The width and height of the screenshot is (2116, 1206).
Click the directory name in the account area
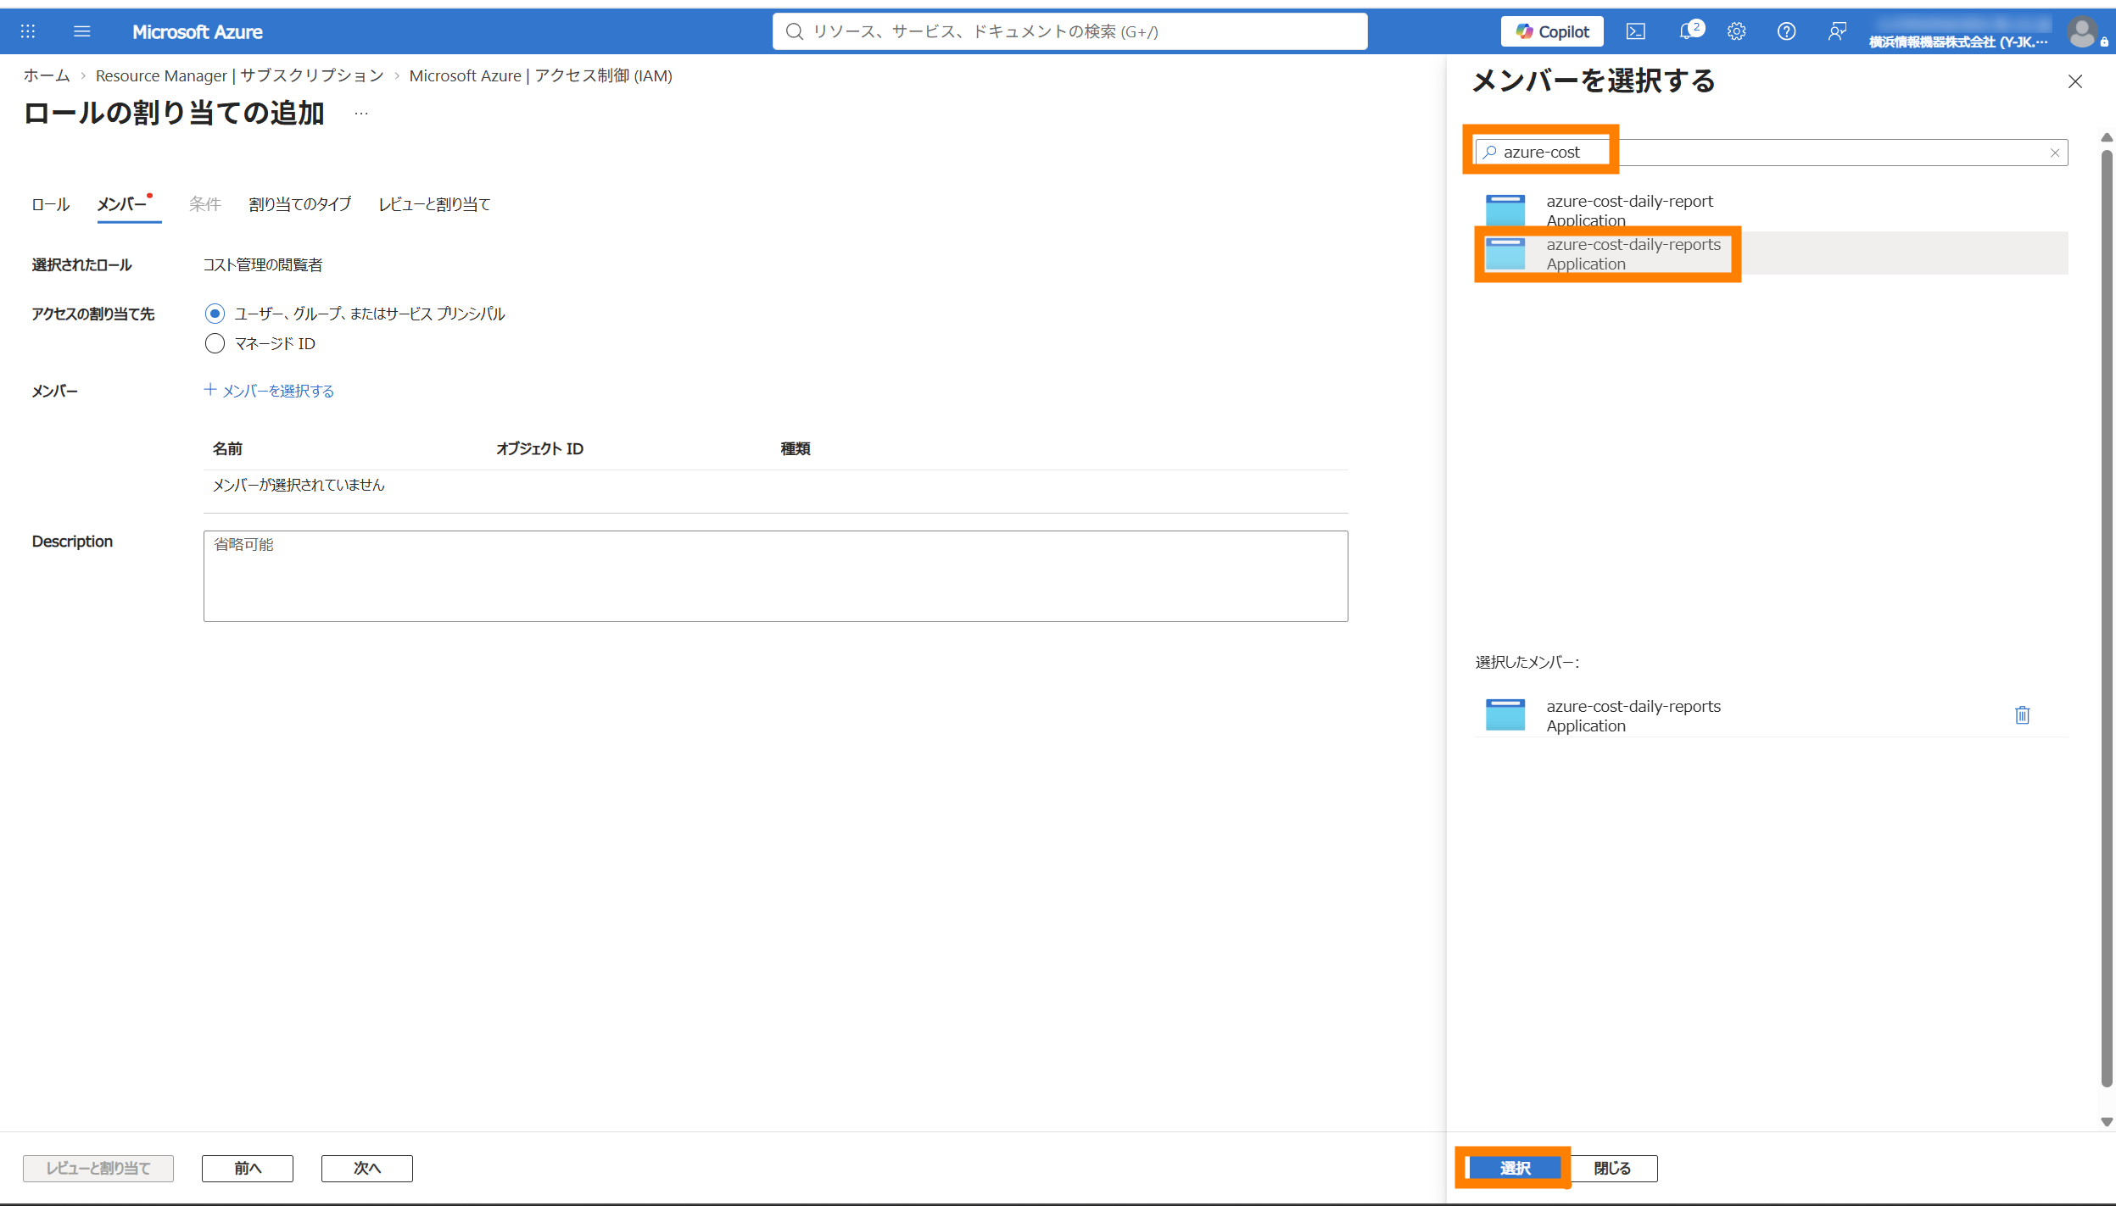click(x=1958, y=42)
